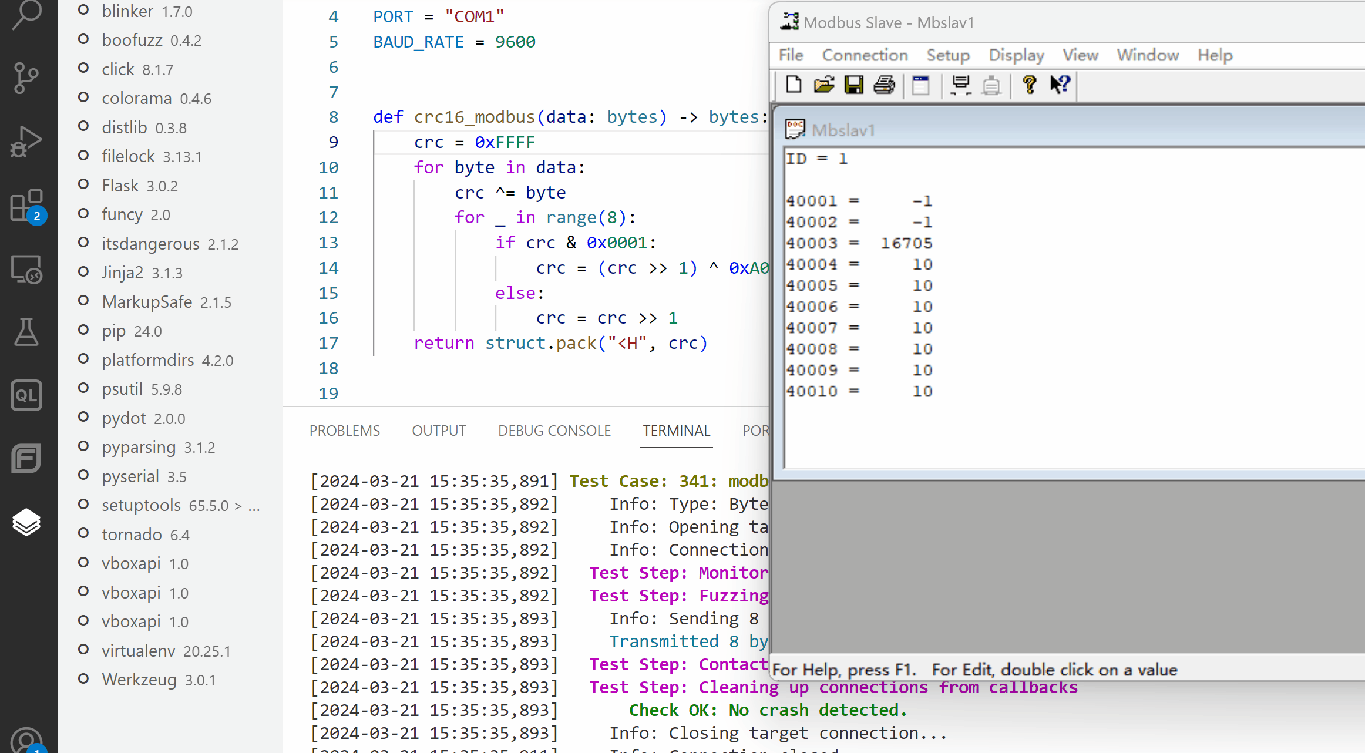Expand the setuptools 65.5.0 entry
The height and width of the screenshot is (753, 1365).
(238, 506)
